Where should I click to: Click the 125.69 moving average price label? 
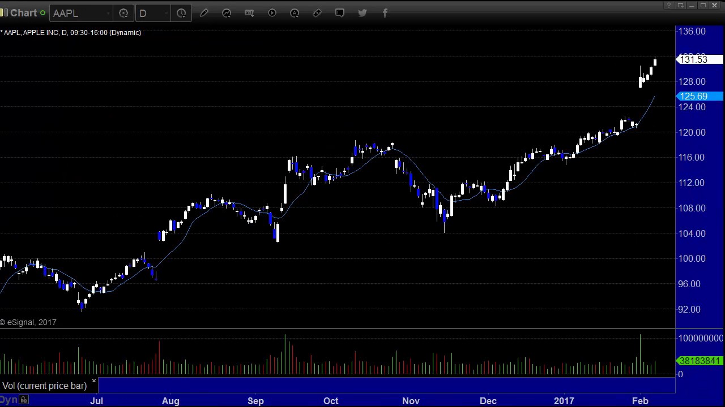click(700, 96)
